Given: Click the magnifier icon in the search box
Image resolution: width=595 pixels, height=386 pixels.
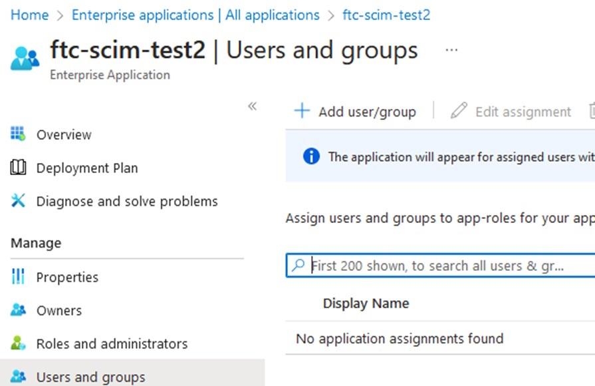Looking at the screenshot, I should coord(297,265).
